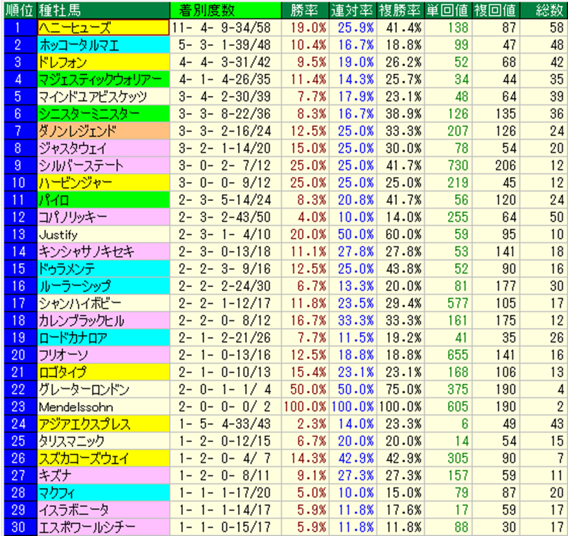Select the タリスマニック name cell
Screen dimensions: 568x536
104,441
